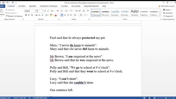Switch to Print Layout view
This screenshot has width=176, height=99.
(150, 98)
